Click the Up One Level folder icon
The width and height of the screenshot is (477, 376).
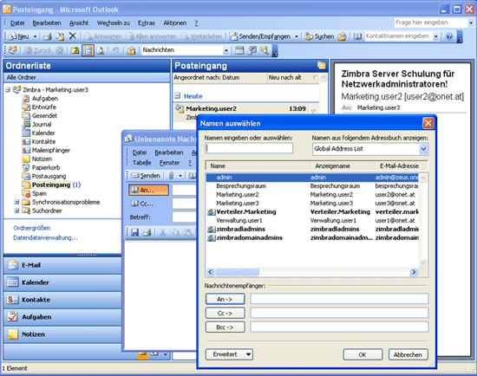(x=75, y=50)
